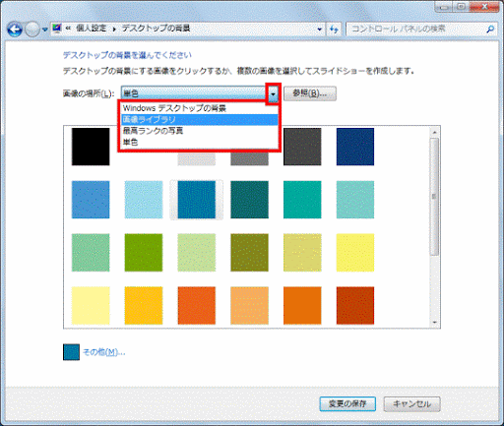This screenshot has width=504, height=426.
Task: Choose Windows デスクトップの背景 from list
Action: click(199, 108)
